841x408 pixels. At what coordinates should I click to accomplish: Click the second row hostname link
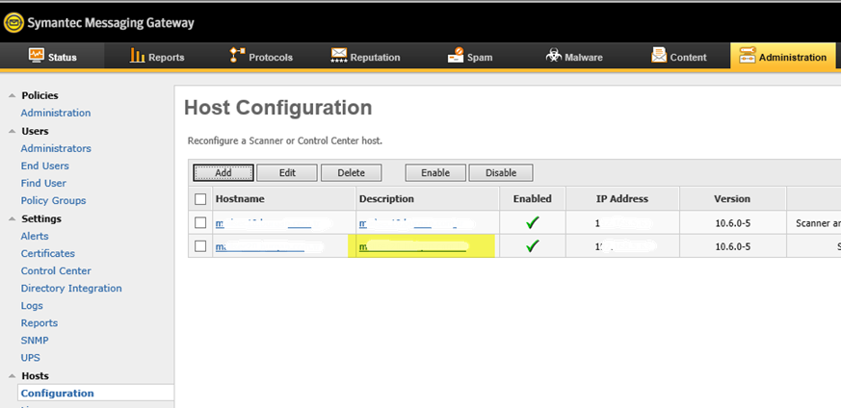point(260,247)
